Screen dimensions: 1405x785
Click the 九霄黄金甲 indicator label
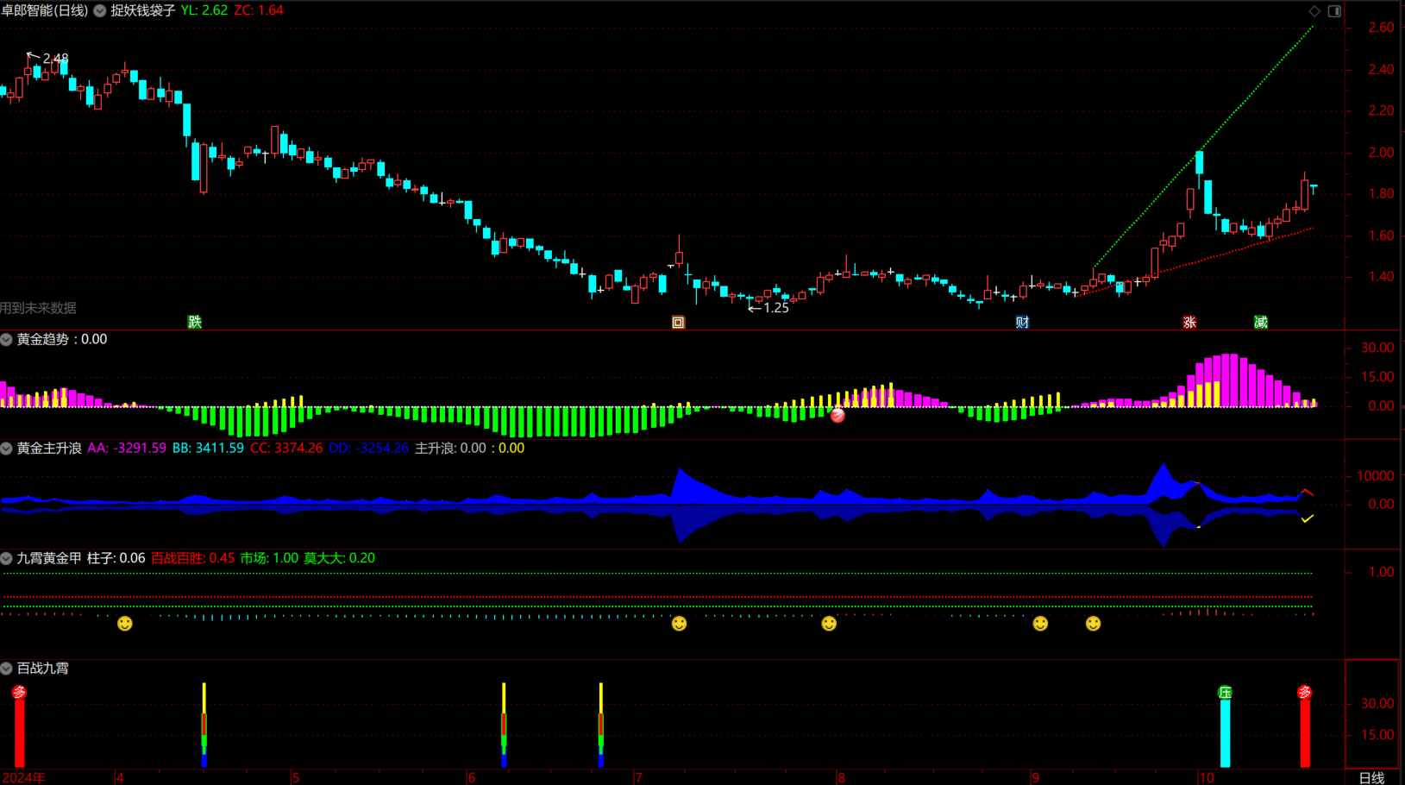(x=49, y=559)
